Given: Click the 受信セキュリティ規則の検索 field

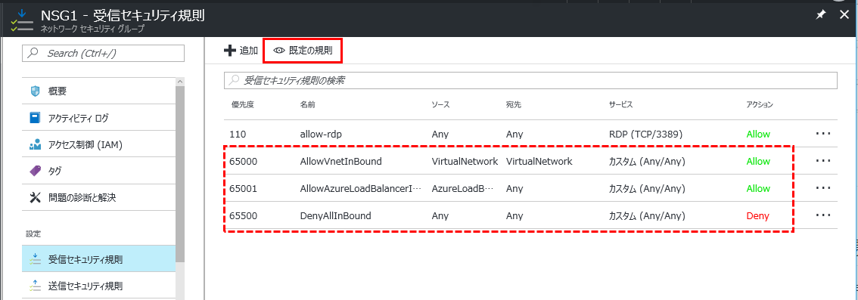Looking at the screenshot, I should 531,80.
